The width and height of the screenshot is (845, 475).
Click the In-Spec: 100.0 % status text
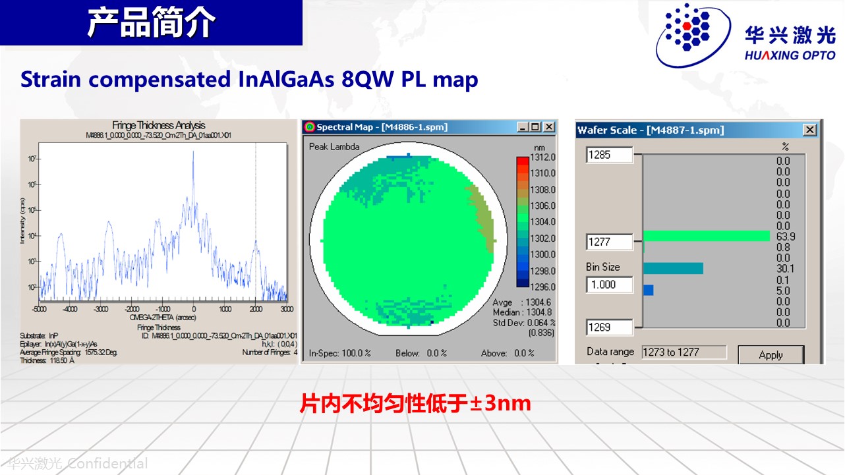340,353
